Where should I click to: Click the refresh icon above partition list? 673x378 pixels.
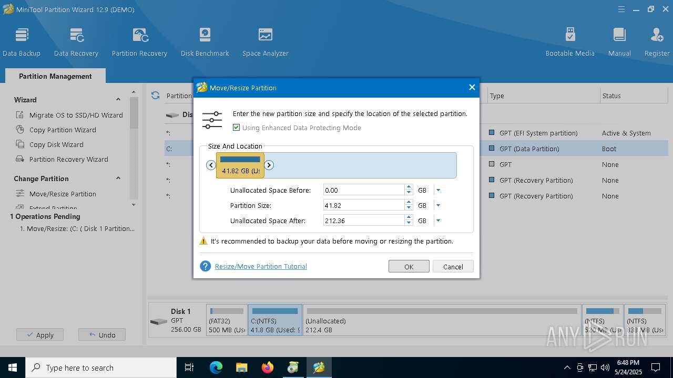point(155,96)
